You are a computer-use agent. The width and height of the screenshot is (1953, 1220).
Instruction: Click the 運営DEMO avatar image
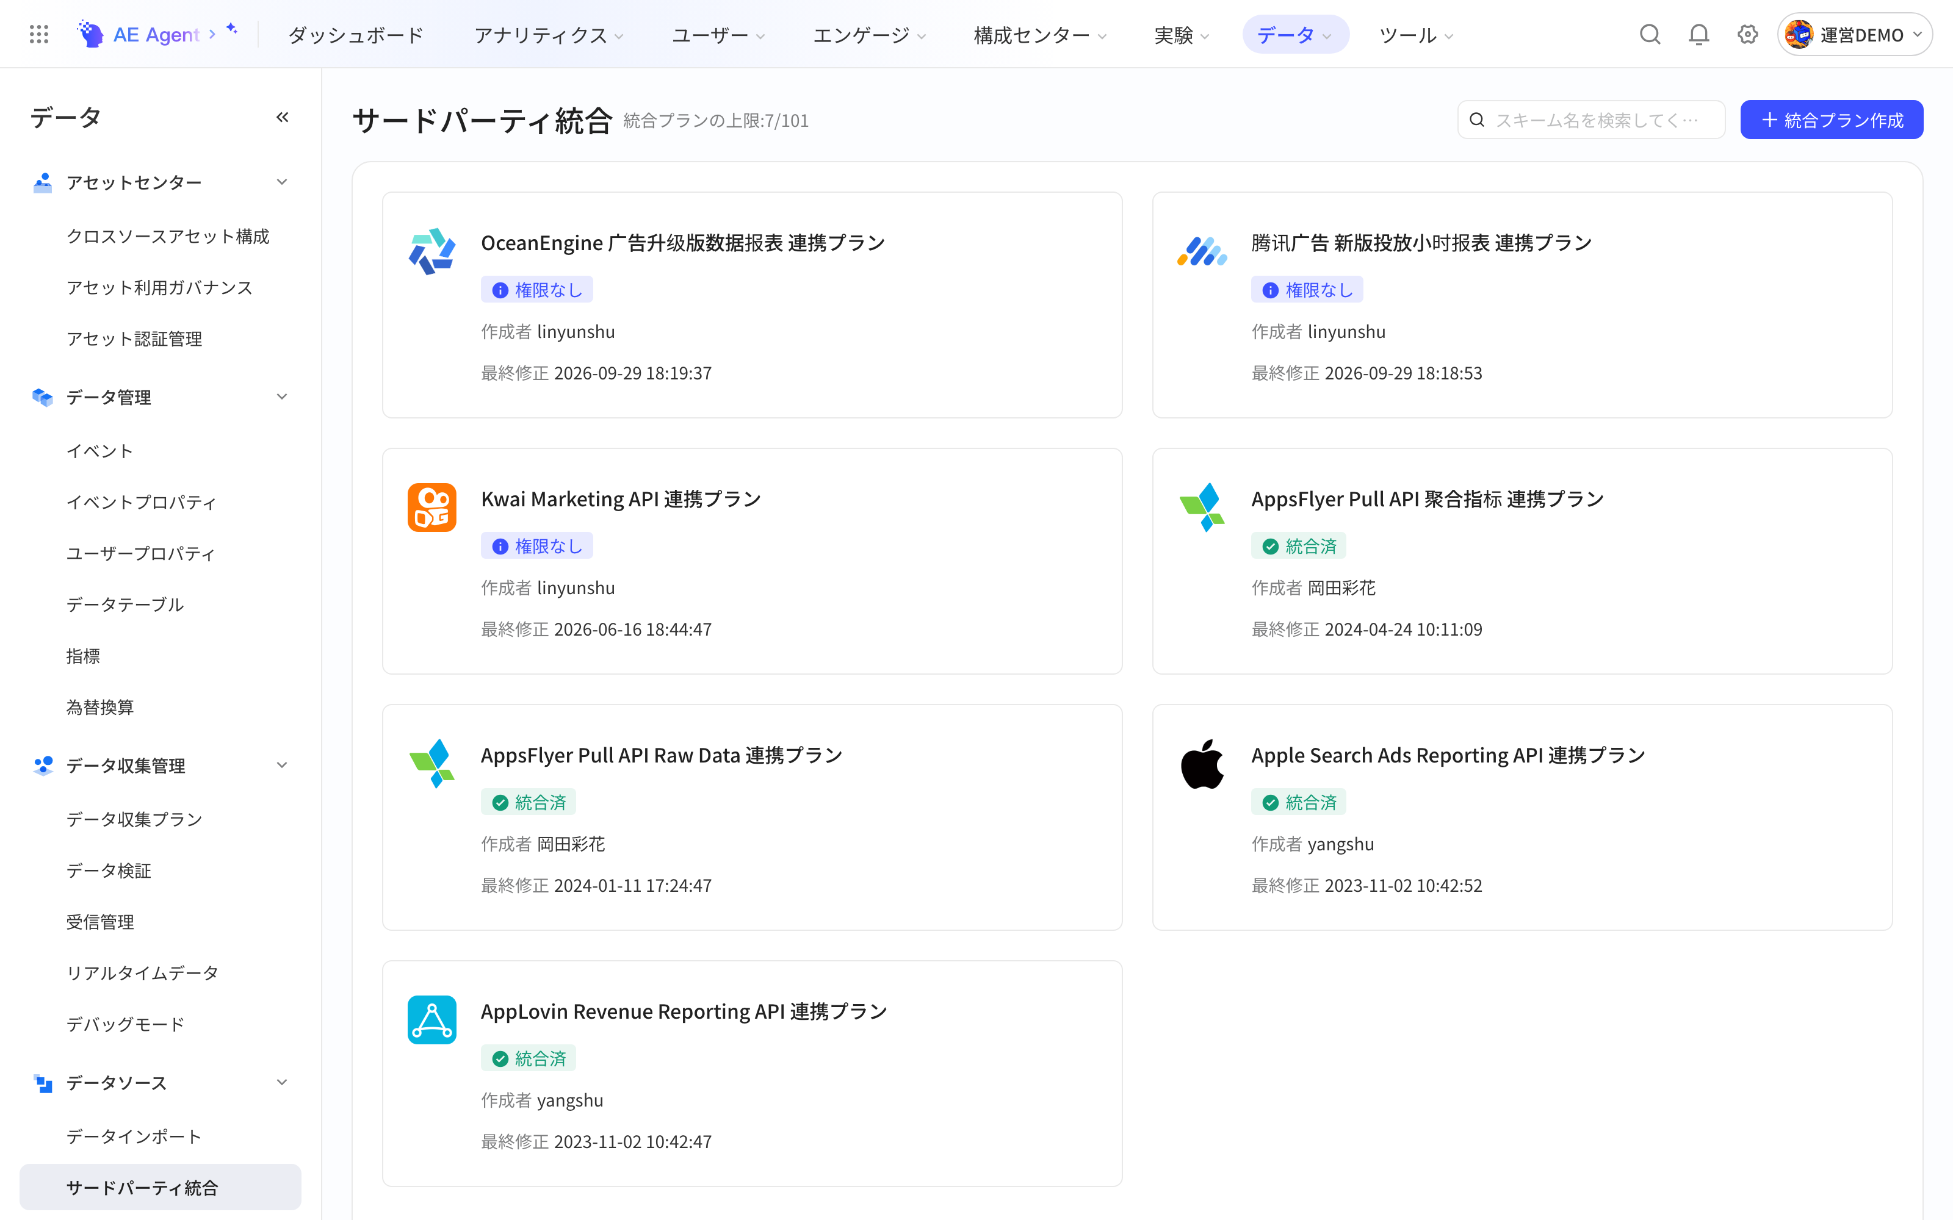tap(1799, 35)
